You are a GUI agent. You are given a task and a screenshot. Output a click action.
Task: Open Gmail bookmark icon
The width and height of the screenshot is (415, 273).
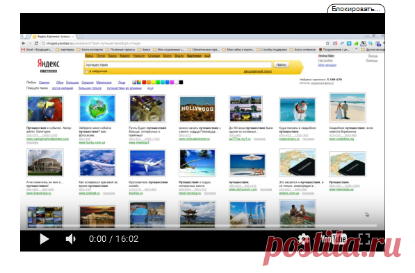[x=23, y=49]
